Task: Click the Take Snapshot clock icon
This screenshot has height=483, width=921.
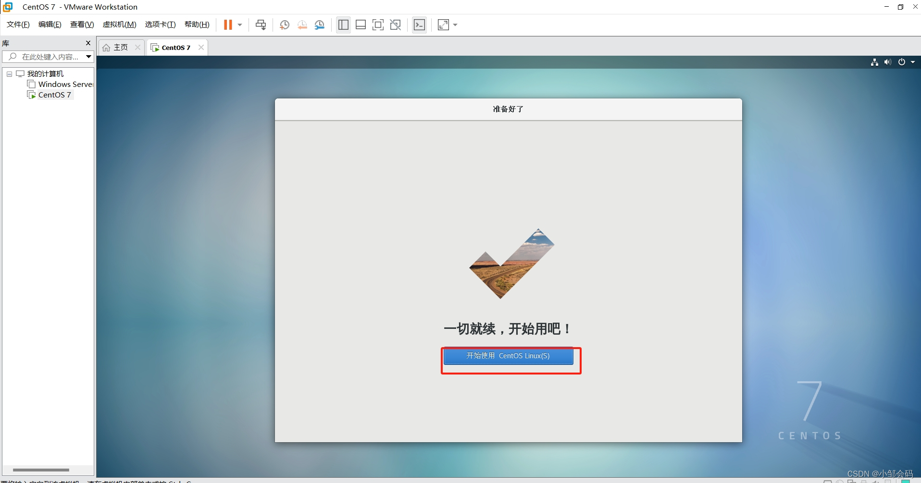Action: click(x=285, y=25)
